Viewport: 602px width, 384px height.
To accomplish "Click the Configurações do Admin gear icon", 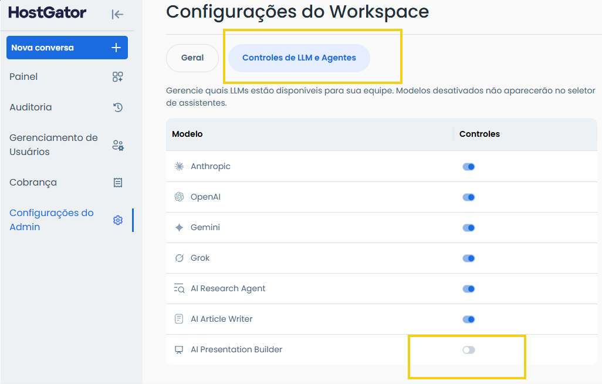I will (x=118, y=220).
